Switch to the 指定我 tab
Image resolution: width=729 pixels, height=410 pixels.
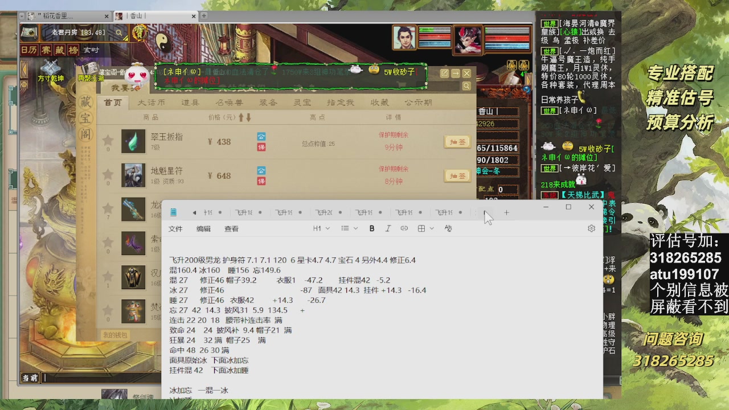point(341,102)
